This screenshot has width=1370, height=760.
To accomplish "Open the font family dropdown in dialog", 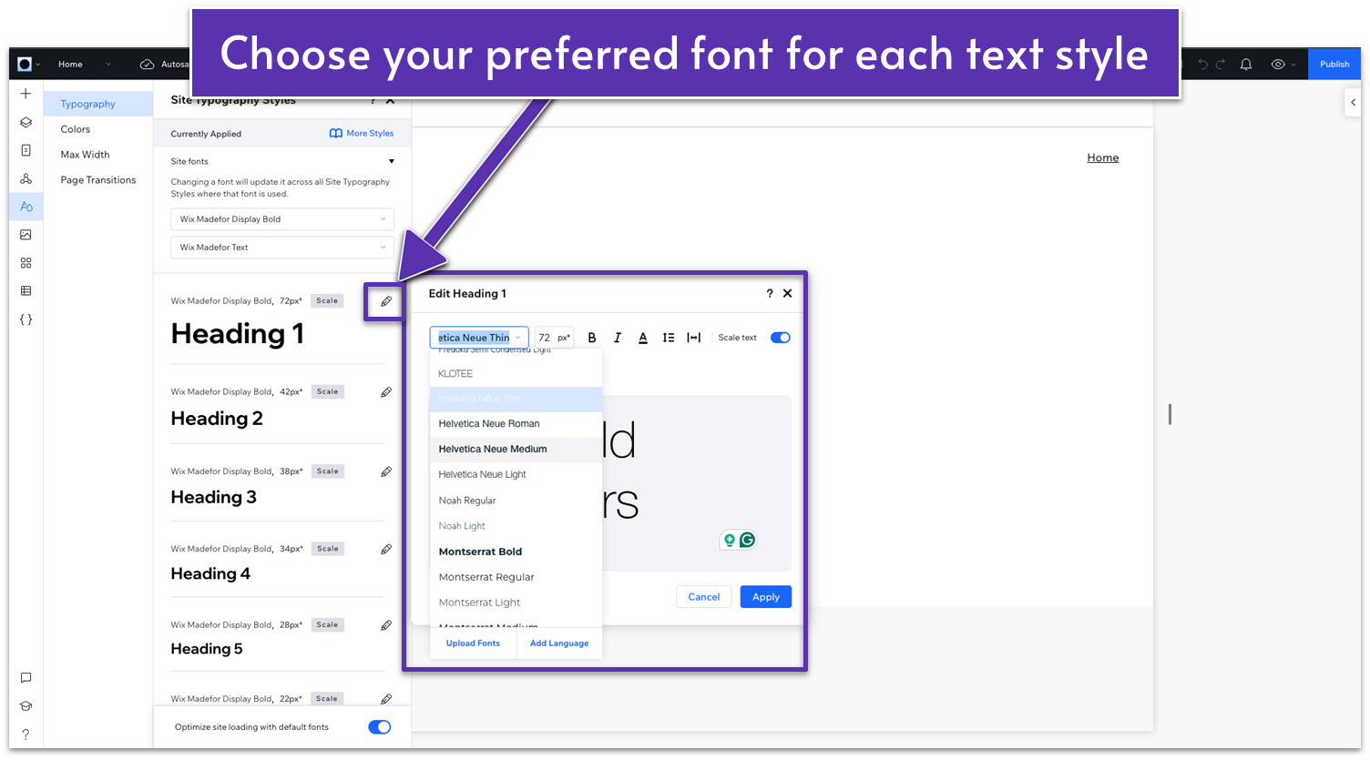I will (479, 338).
